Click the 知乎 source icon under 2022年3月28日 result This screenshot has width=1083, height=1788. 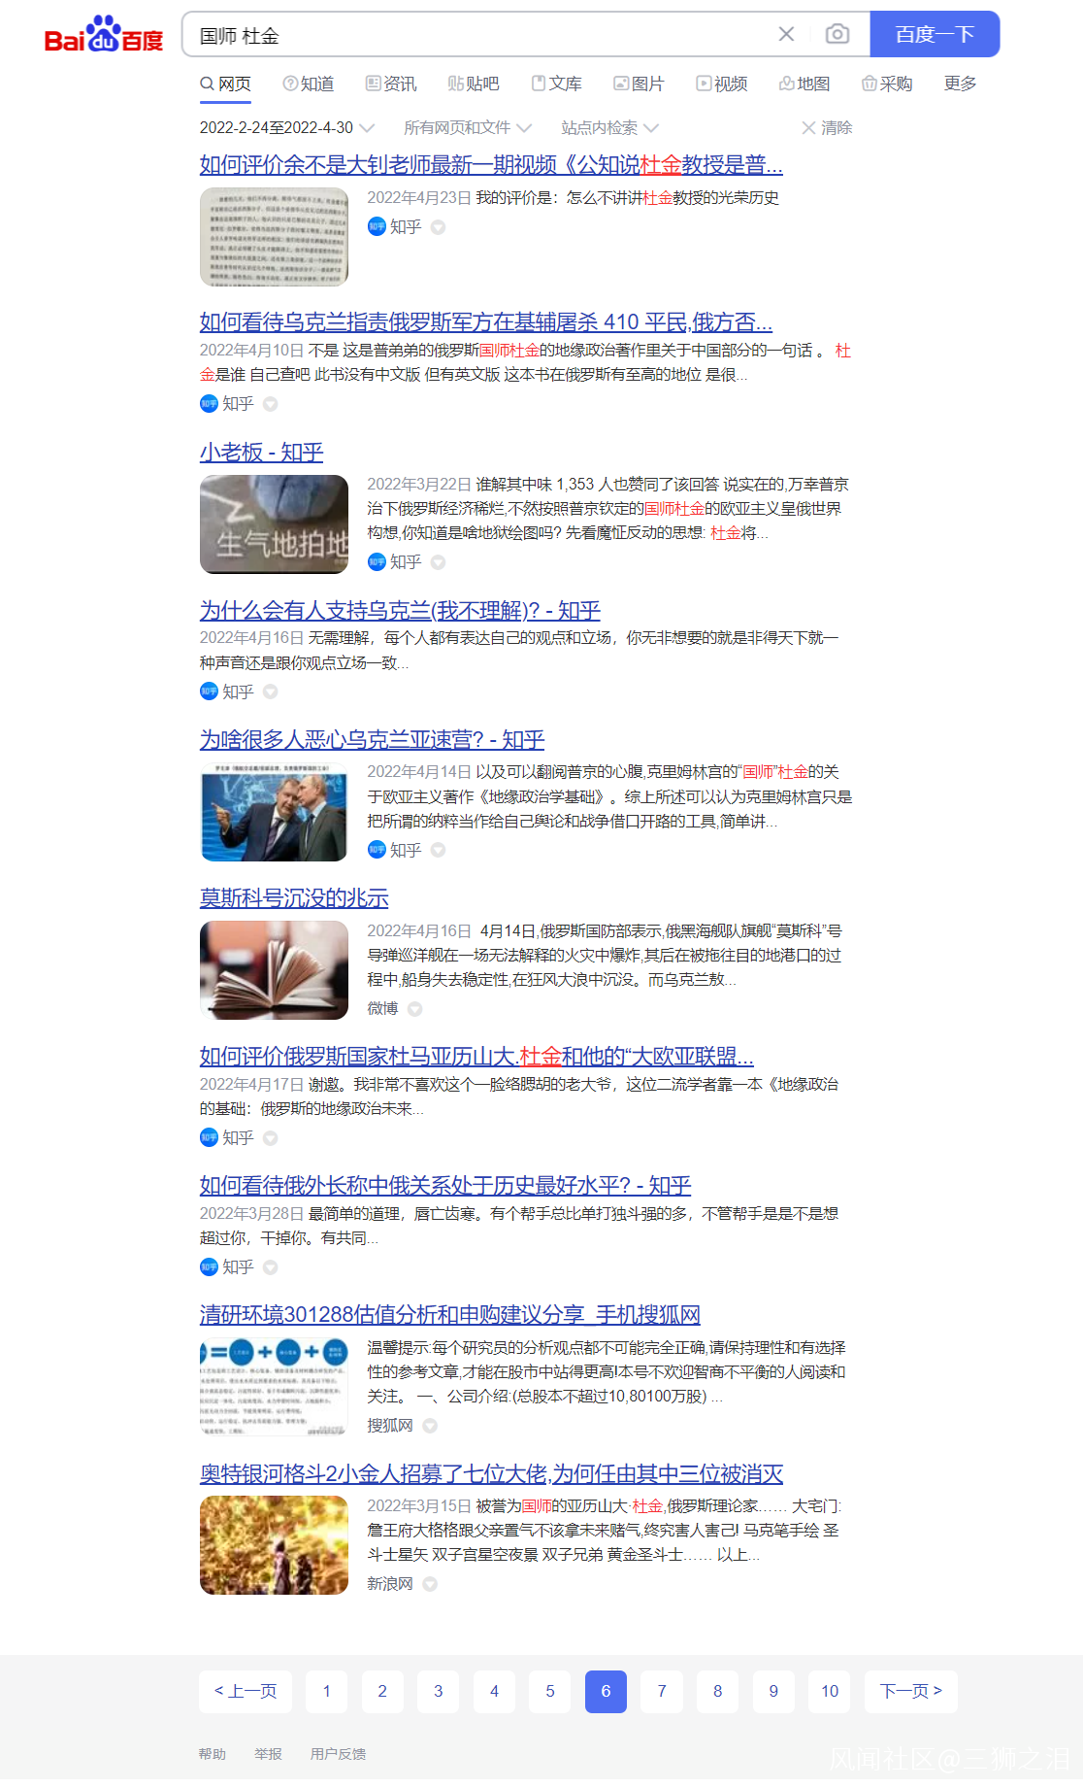[209, 1267]
